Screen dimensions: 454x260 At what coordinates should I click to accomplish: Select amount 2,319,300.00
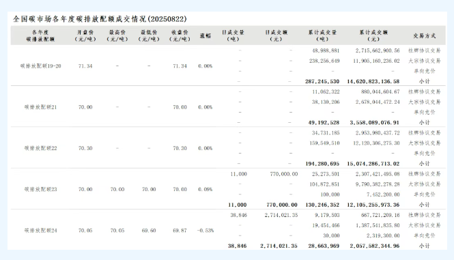[383, 235]
